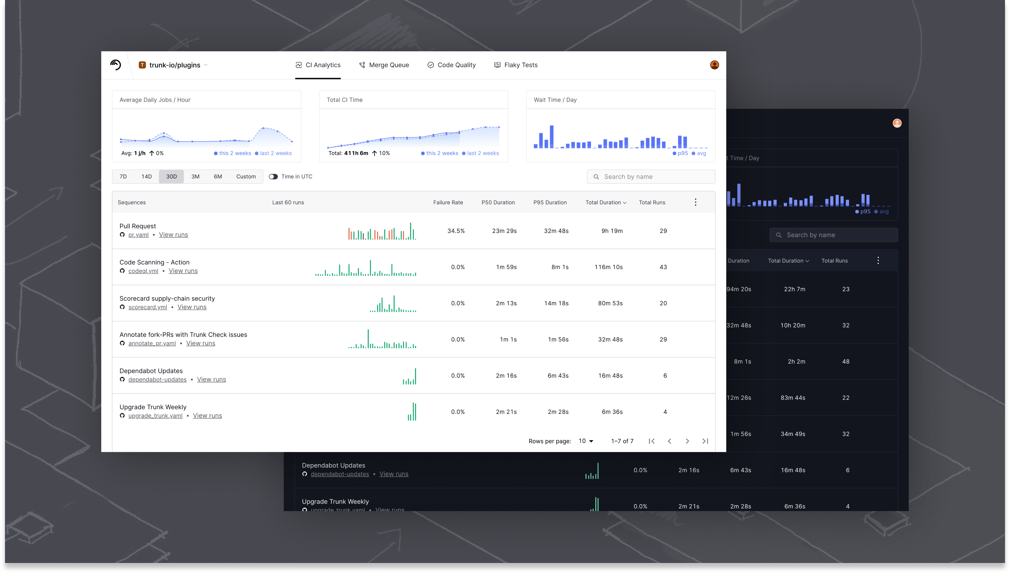
Task: Open the kebab menu in the dark window table
Action: click(x=878, y=261)
